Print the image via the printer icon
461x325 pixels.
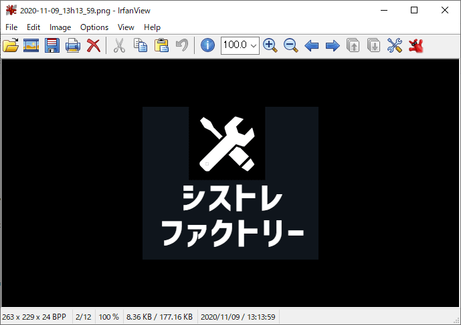pos(73,45)
